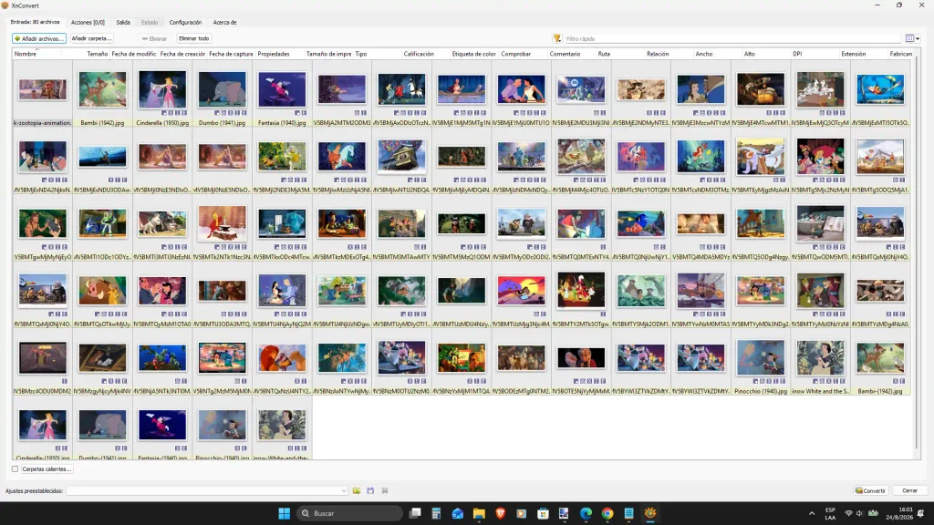The width and height of the screenshot is (934, 525).
Task: Expand the Ajustes preestablecidos dropdown
Action: coord(344,491)
